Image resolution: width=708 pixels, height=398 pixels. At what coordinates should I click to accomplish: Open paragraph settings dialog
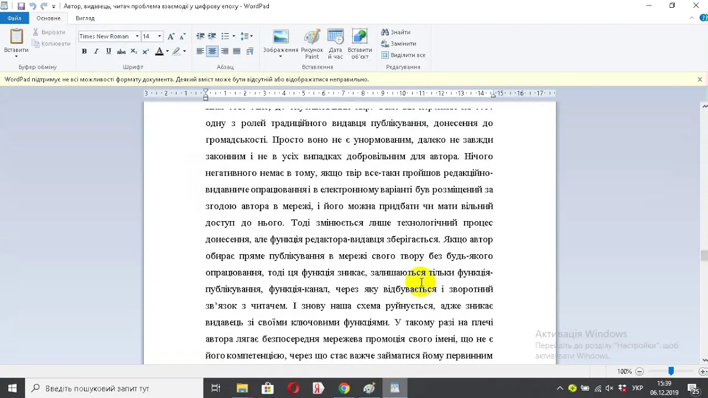250,51
